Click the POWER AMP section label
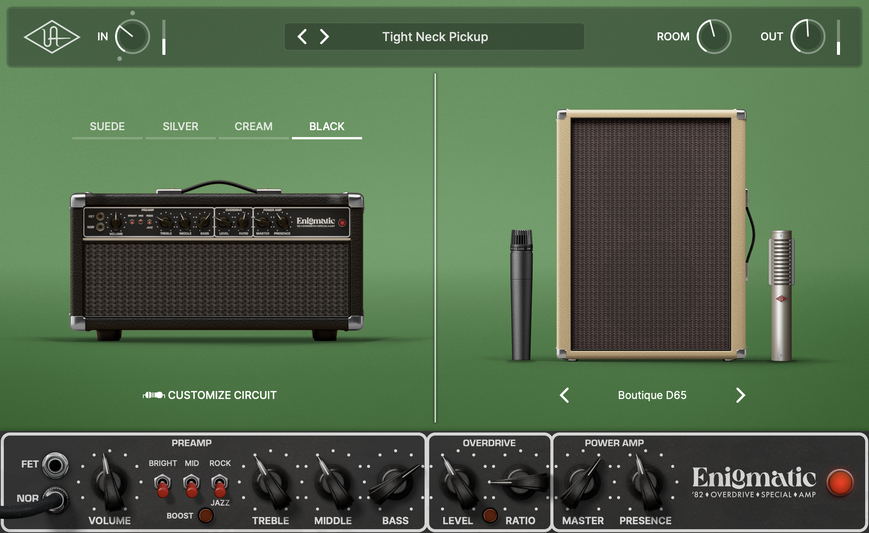This screenshot has width=869, height=533. pyautogui.click(x=614, y=443)
